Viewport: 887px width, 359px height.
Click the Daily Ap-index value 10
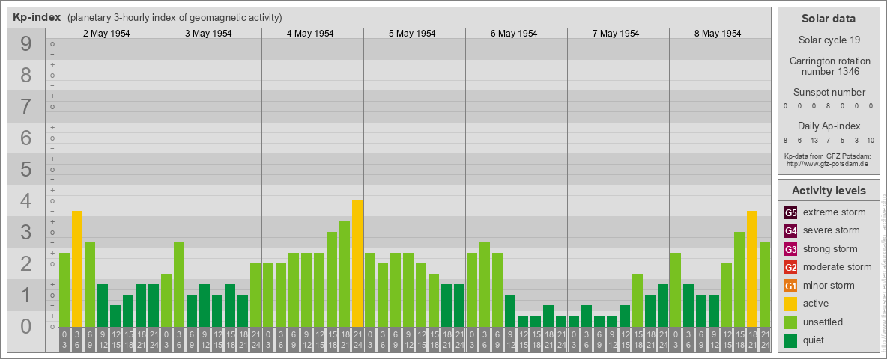click(870, 141)
